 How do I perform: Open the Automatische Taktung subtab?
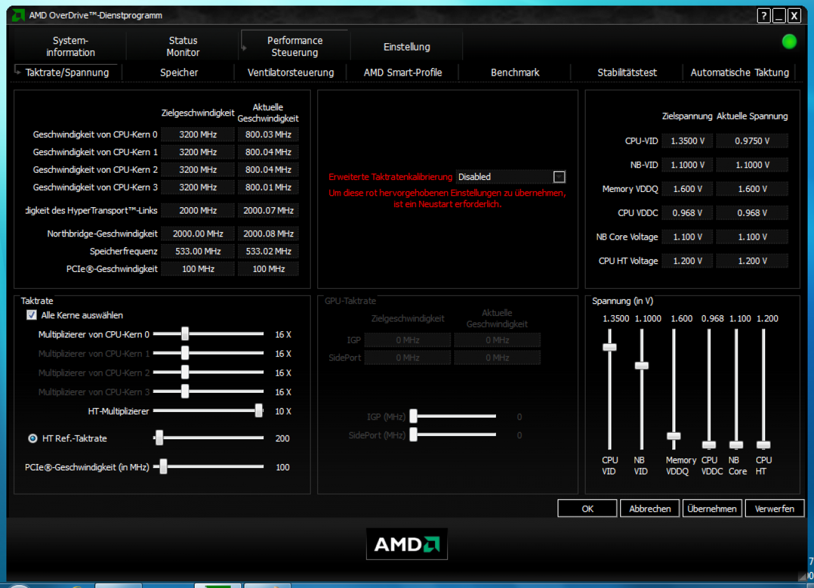[740, 72]
